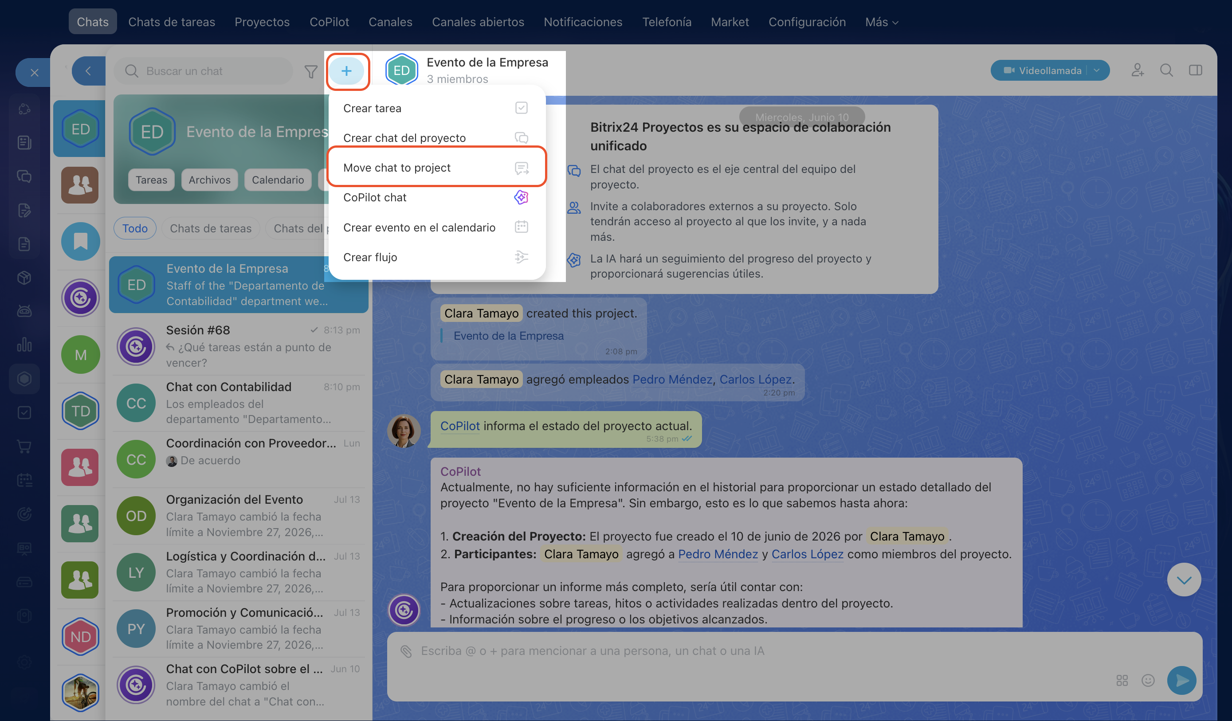
Task: Click the bar chart icon in left sidebar
Action: coord(24,345)
